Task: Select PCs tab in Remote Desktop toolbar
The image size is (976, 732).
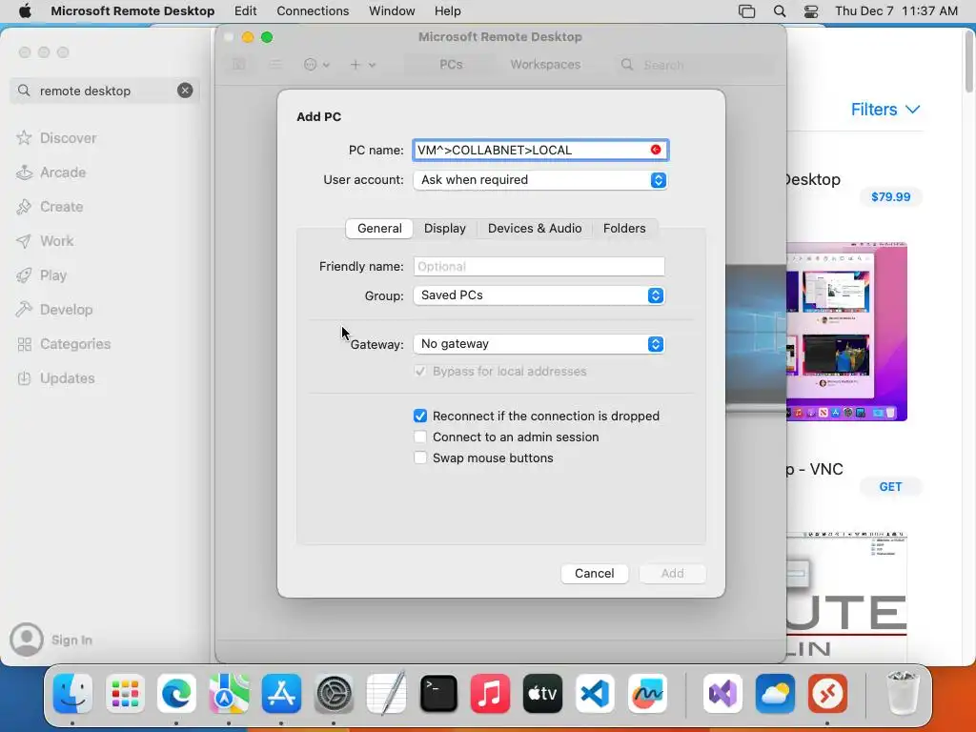Action: [451, 65]
